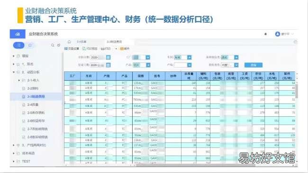The width and height of the screenshot is (308, 173).
Task: Collapse the 2. 动因分析 tree node
Action: tap(14, 72)
